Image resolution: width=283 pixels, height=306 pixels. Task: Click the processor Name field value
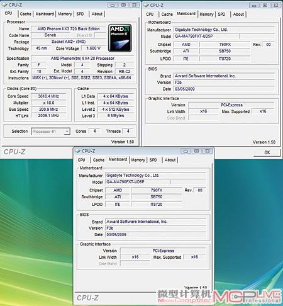(x=69, y=29)
